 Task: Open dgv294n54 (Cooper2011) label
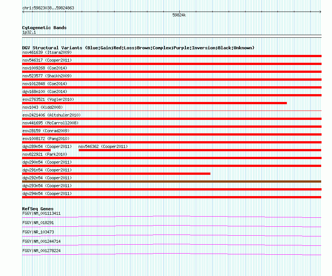tap(47, 193)
